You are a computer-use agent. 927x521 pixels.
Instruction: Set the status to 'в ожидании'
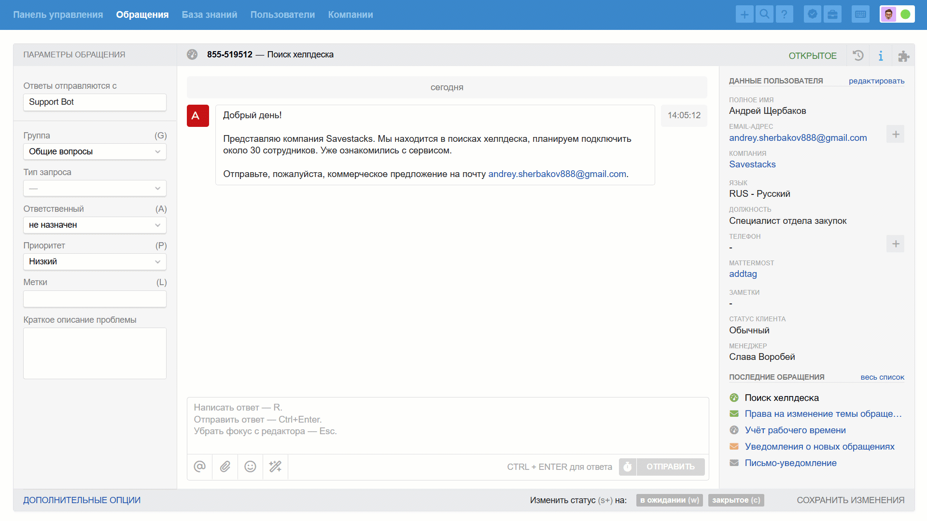[669, 500]
